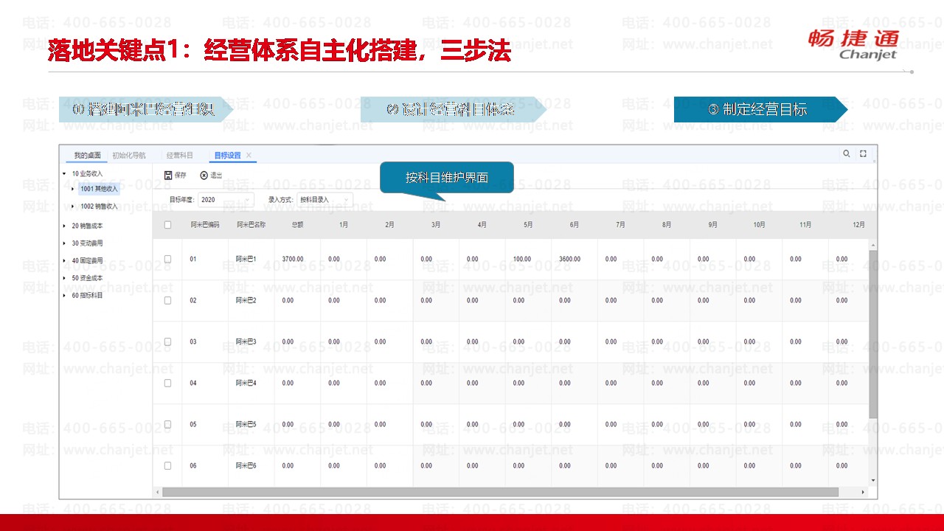Click the horizontal scrollbar under the table
The width and height of the screenshot is (944, 531).
point(500,492)
